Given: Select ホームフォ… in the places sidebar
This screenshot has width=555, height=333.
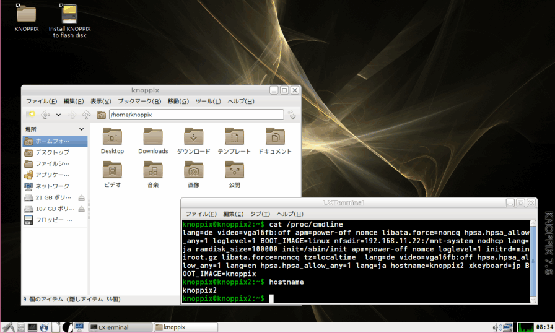Looking at the screenshot, I should pos(55,141).
